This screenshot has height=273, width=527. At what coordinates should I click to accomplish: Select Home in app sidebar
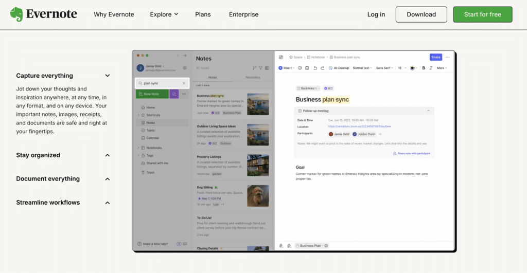(148, 107)
